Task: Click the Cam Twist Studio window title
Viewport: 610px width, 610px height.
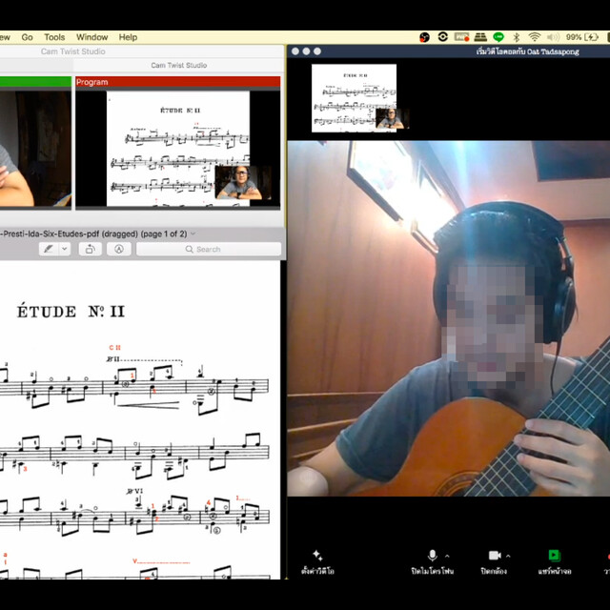Action: 73,51
